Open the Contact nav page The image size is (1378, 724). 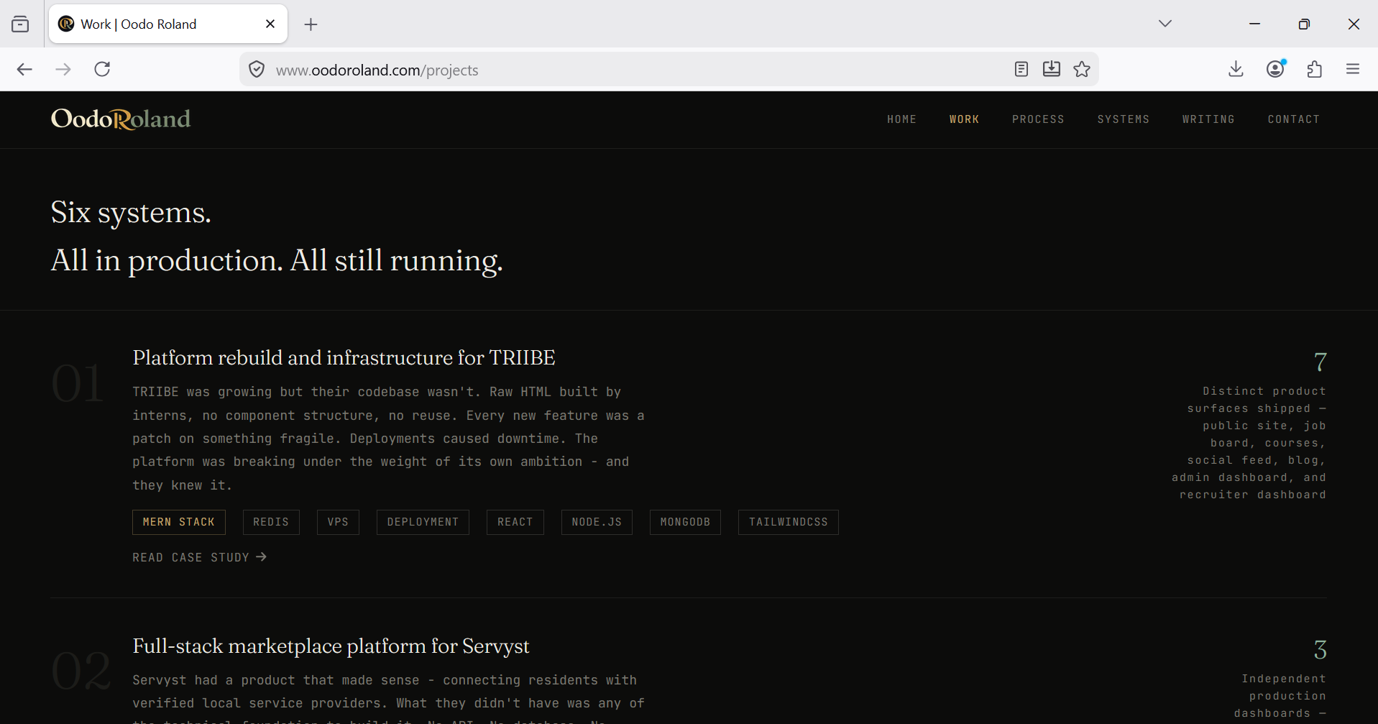(x=1293, y=119)
